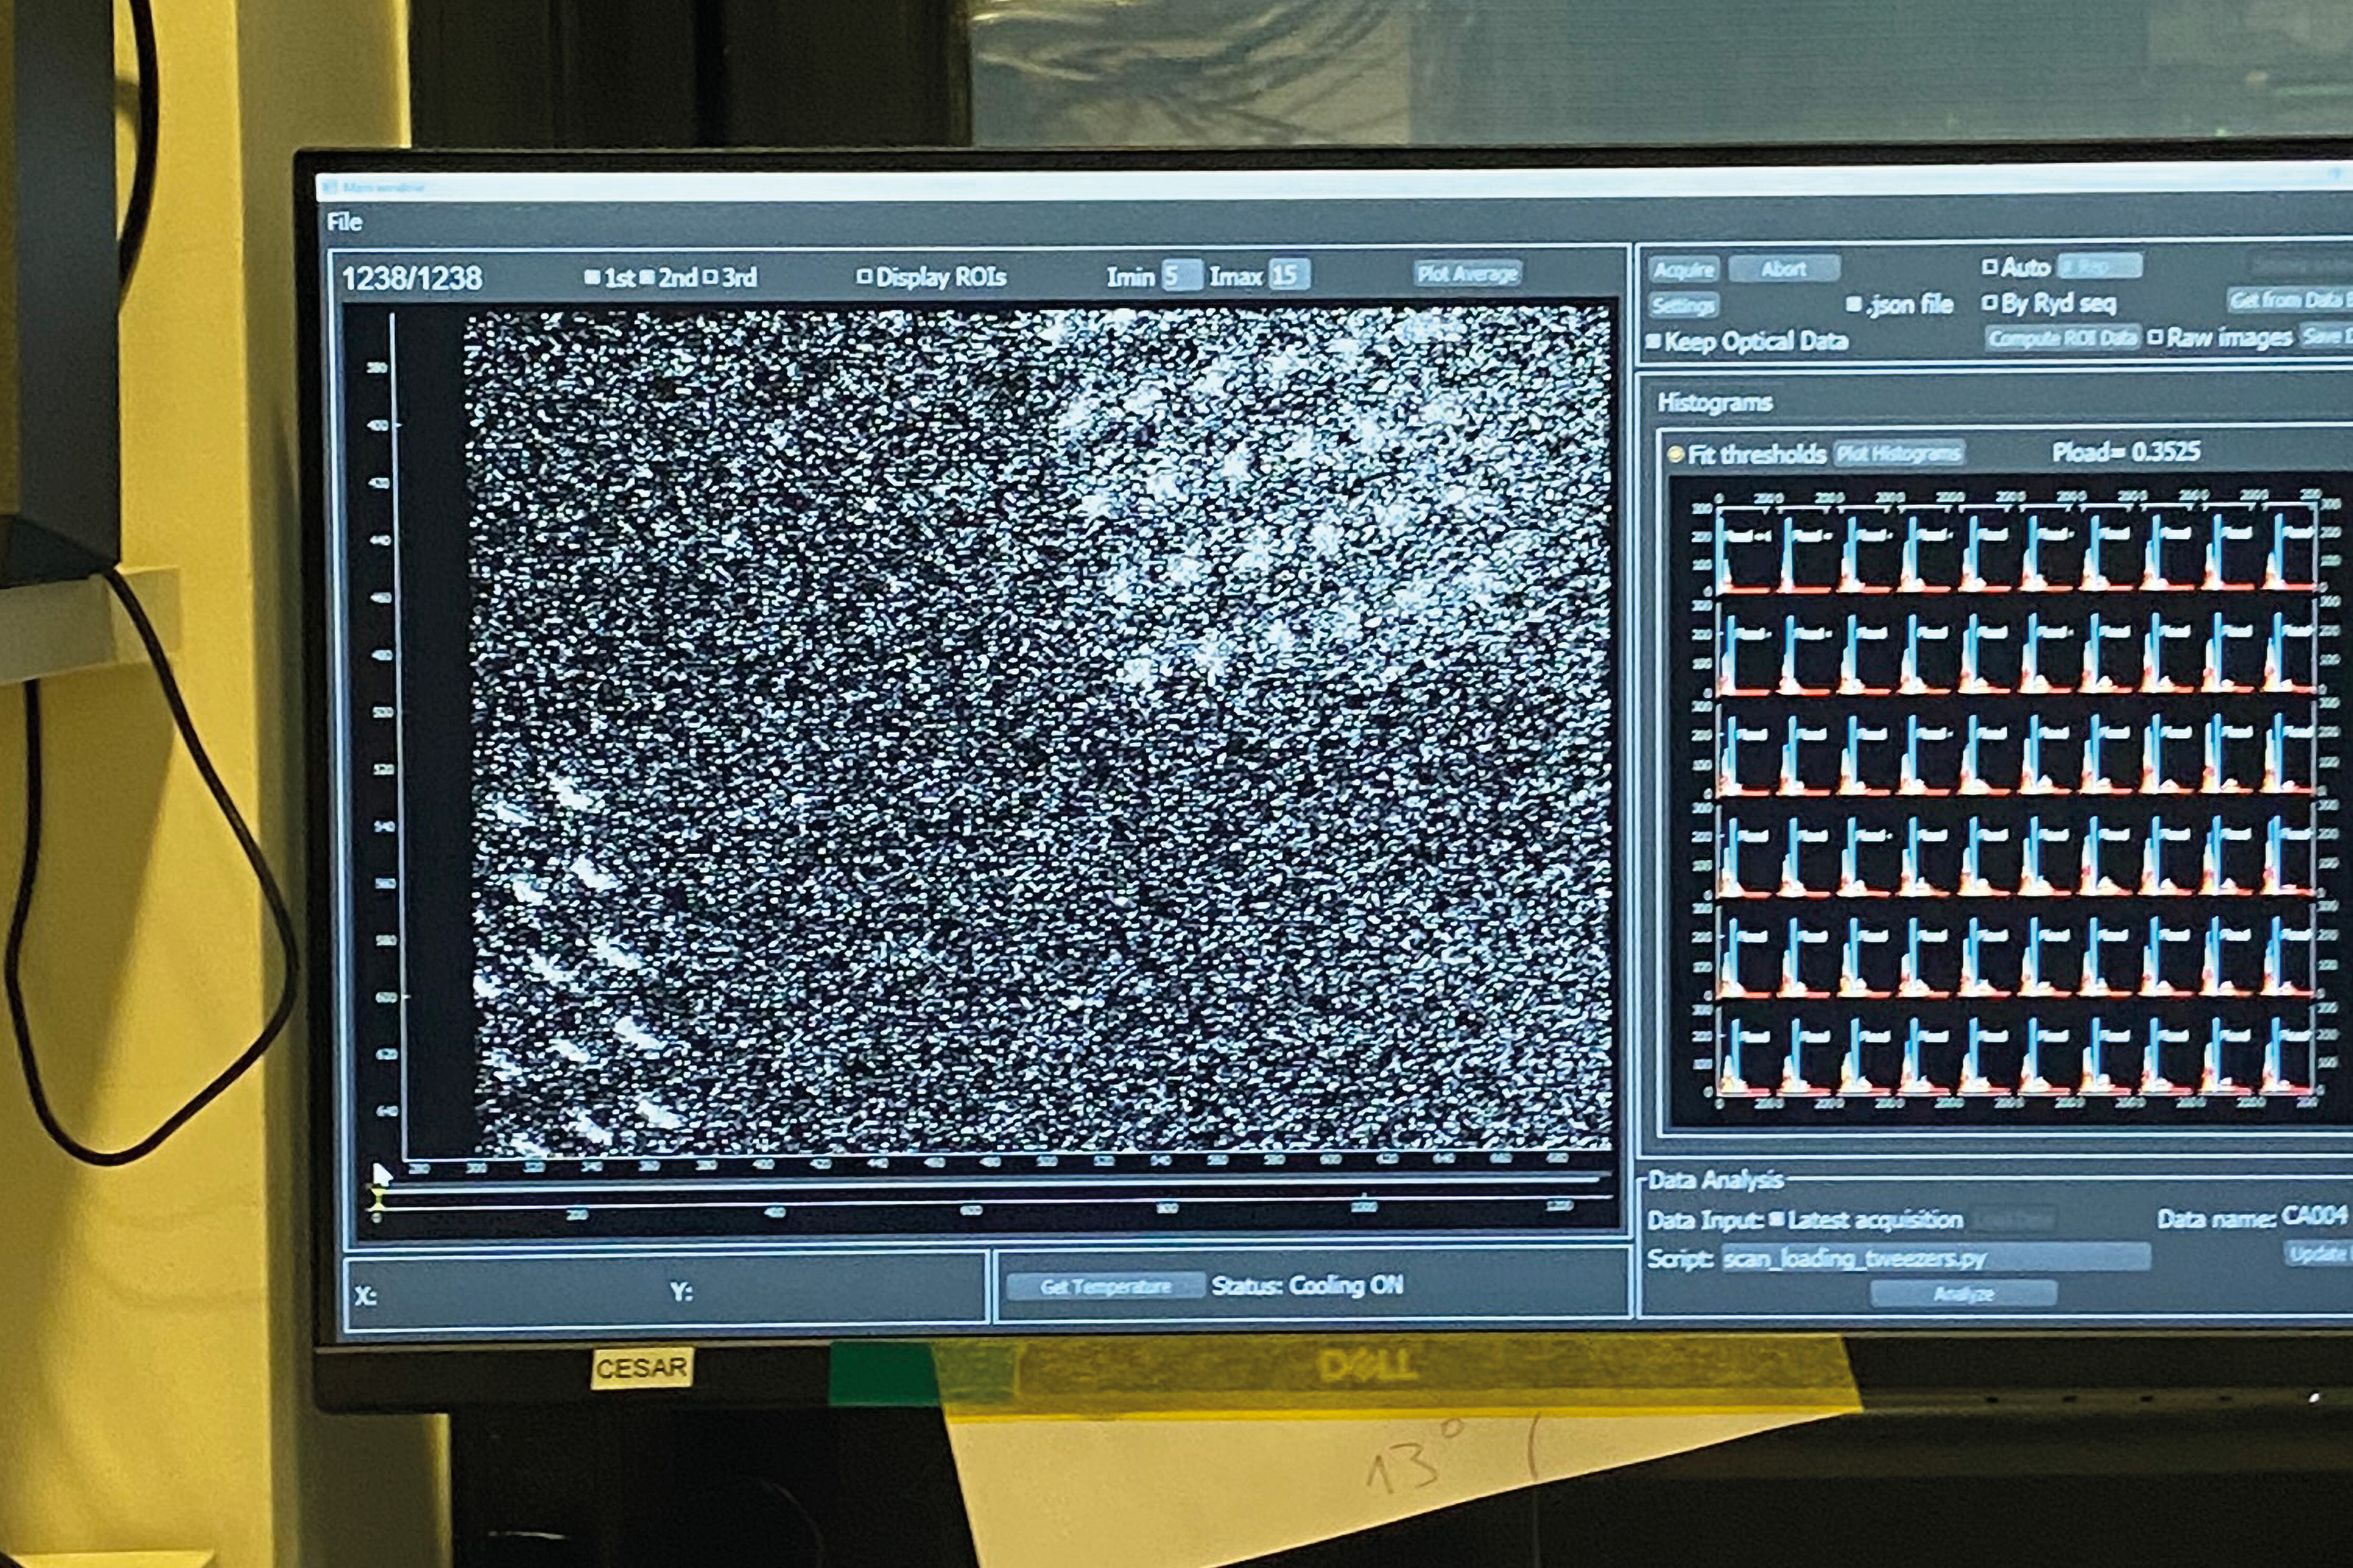2353x1568 pixels.
Task: Enable the 3rd image checkbox
Action: point(711,277)
